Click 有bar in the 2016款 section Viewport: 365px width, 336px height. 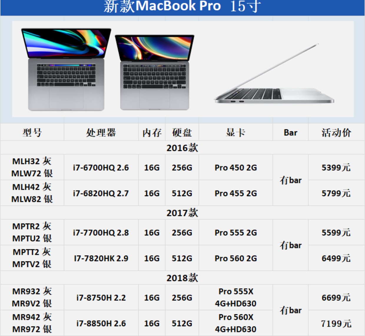291,180
